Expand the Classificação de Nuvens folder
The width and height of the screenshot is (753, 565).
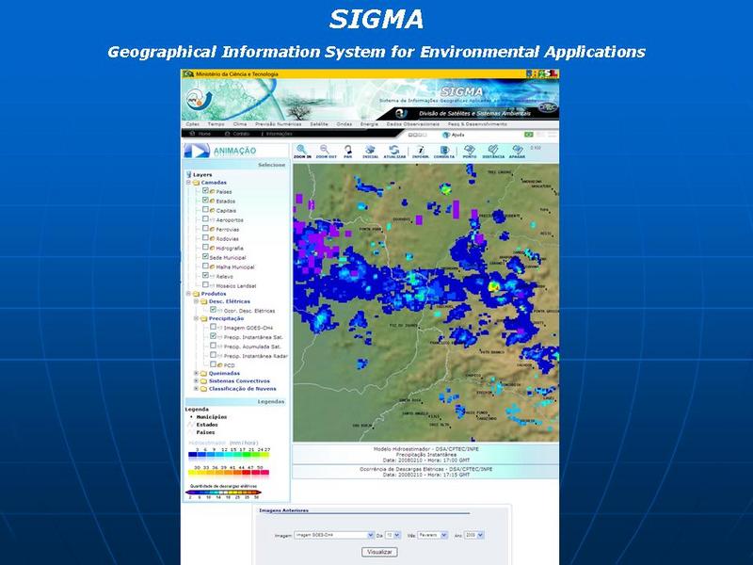(196, 389)
